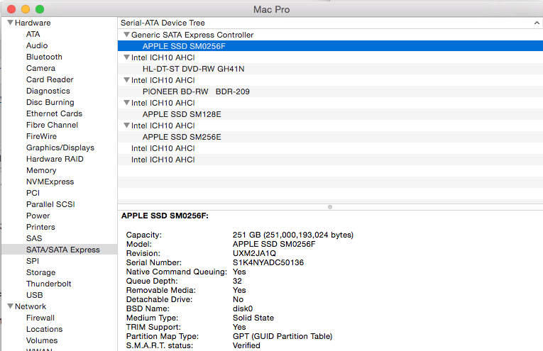The height and width of the screenshot is (351, 543).
Task: Collapse the Network section triangle
Action: click(11, 306)
